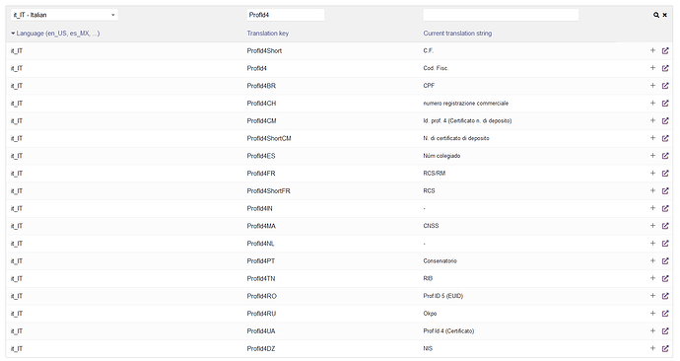Click the plus icon for ProfId4MA row
This screenshot has width=680, height=361.
pos(652,226)
